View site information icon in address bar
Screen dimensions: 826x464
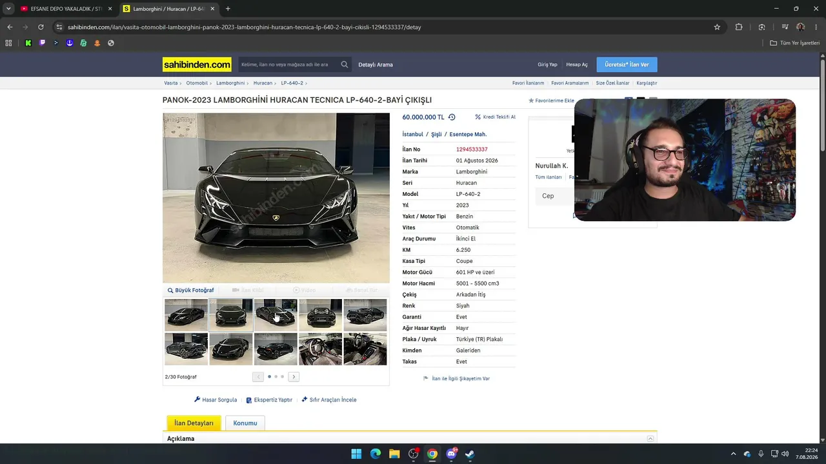tap(59, 27)
